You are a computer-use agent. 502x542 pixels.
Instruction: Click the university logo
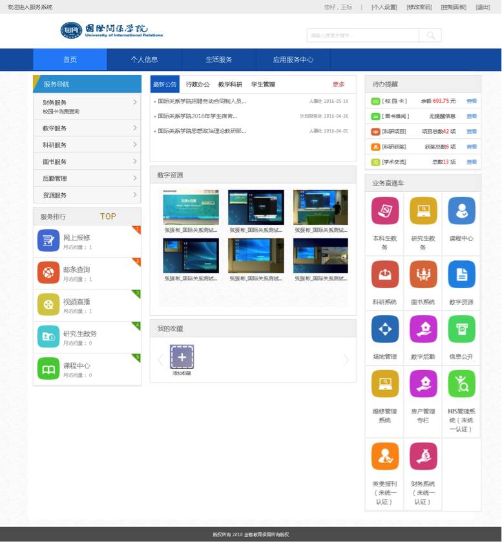pos(111,30)
